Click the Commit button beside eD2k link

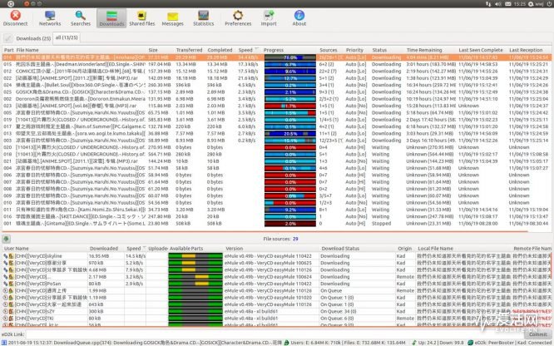point(538,334)
